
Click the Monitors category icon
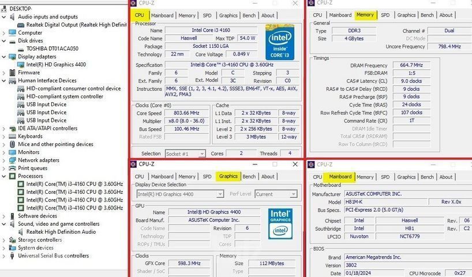tap(12, 152)
